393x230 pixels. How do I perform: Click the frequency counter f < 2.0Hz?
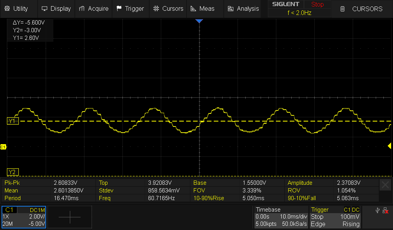tap(299, 13)
